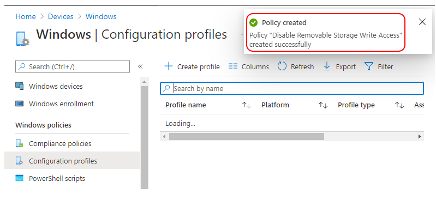
Task: Click the Home breadcrumb link
Action: [x=26, y=16]
